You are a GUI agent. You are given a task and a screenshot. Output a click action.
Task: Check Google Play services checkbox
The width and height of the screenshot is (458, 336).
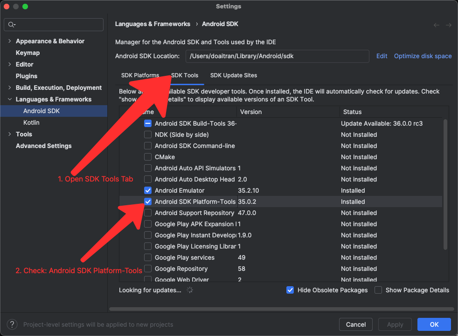tap(148, 257)
